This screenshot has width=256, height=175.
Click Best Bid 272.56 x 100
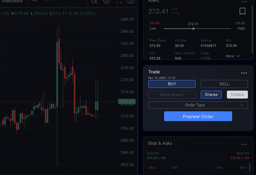[x=156, y=158]
